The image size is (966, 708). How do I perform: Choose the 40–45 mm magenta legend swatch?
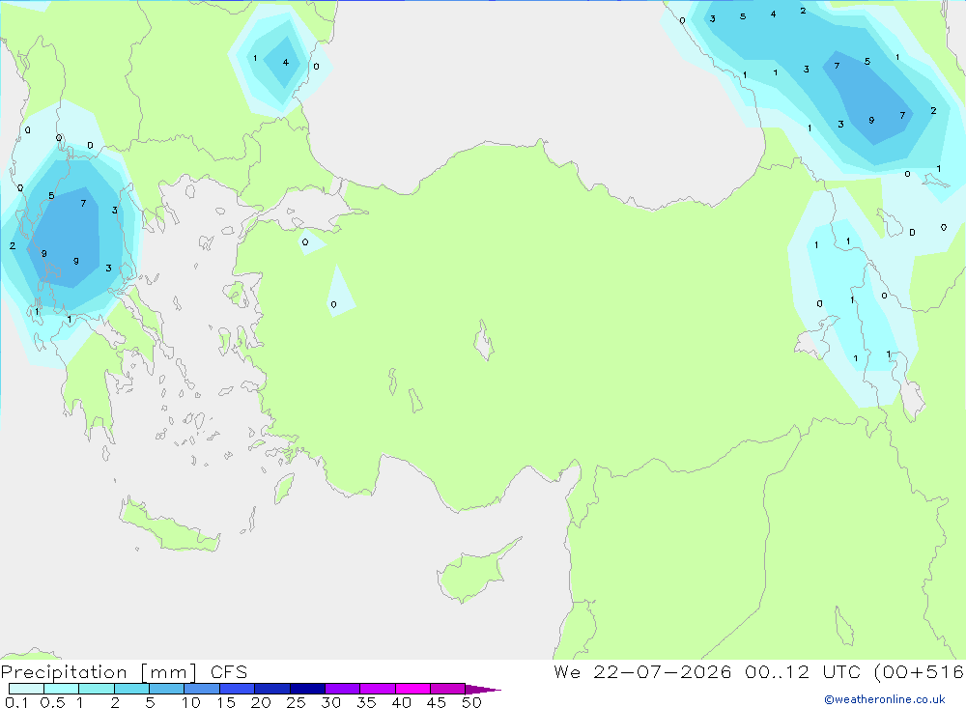[412, 689]
